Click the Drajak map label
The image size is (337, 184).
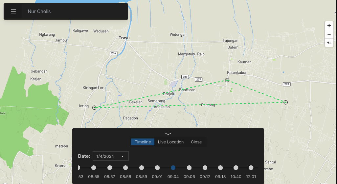tap(169, 94)
